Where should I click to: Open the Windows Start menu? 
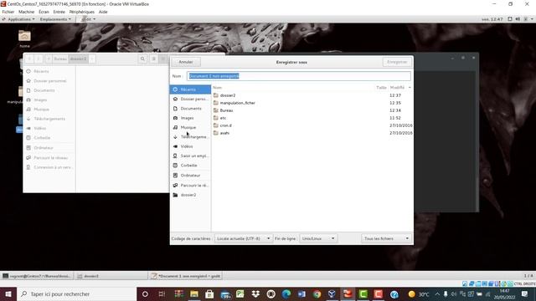8,293
